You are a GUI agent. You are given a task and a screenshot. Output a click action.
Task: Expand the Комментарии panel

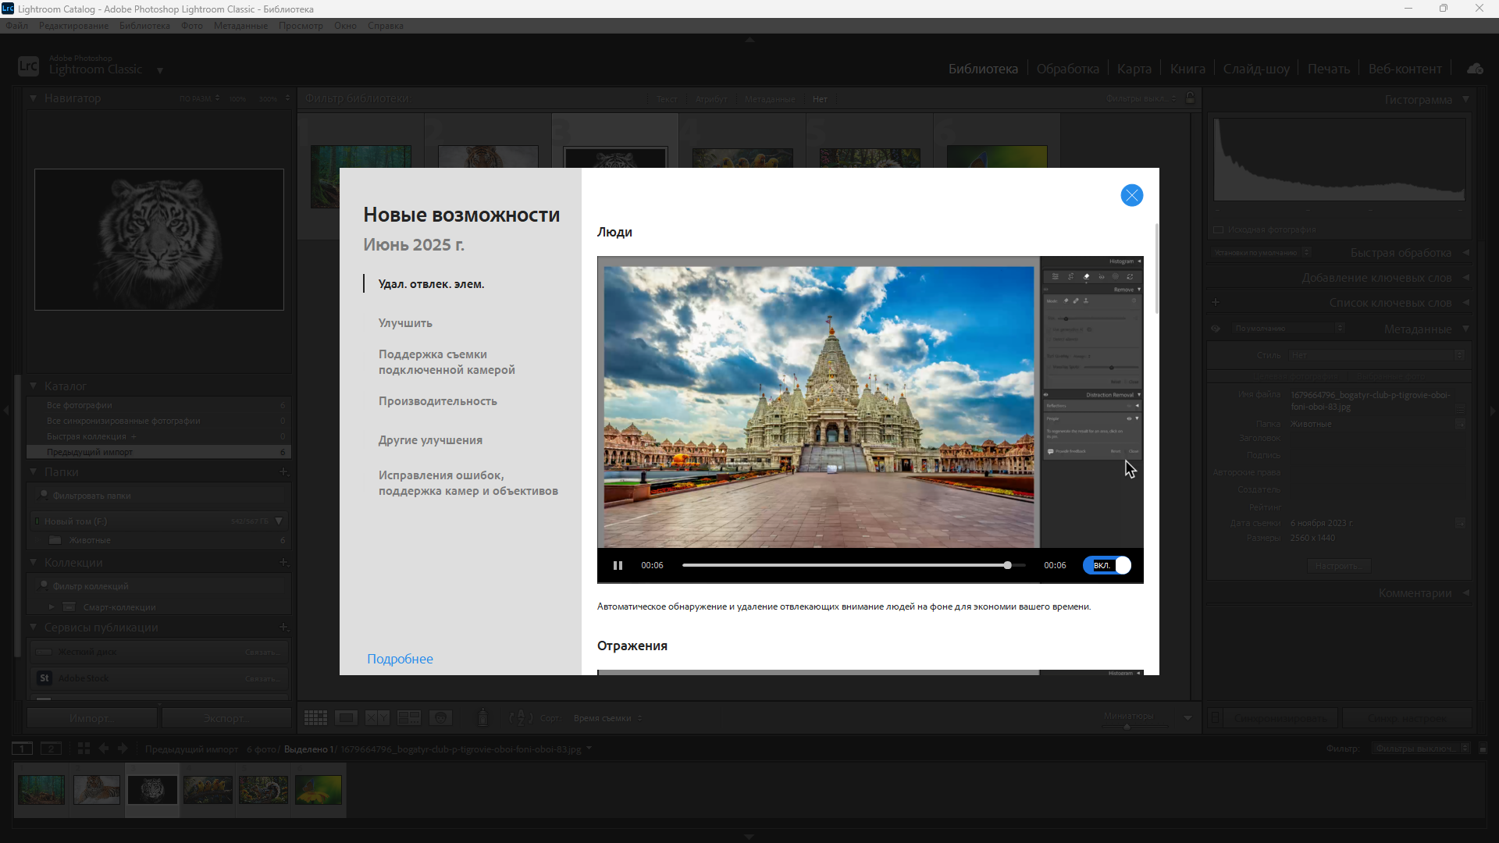pyautogui.click(x=1415, y=593)
